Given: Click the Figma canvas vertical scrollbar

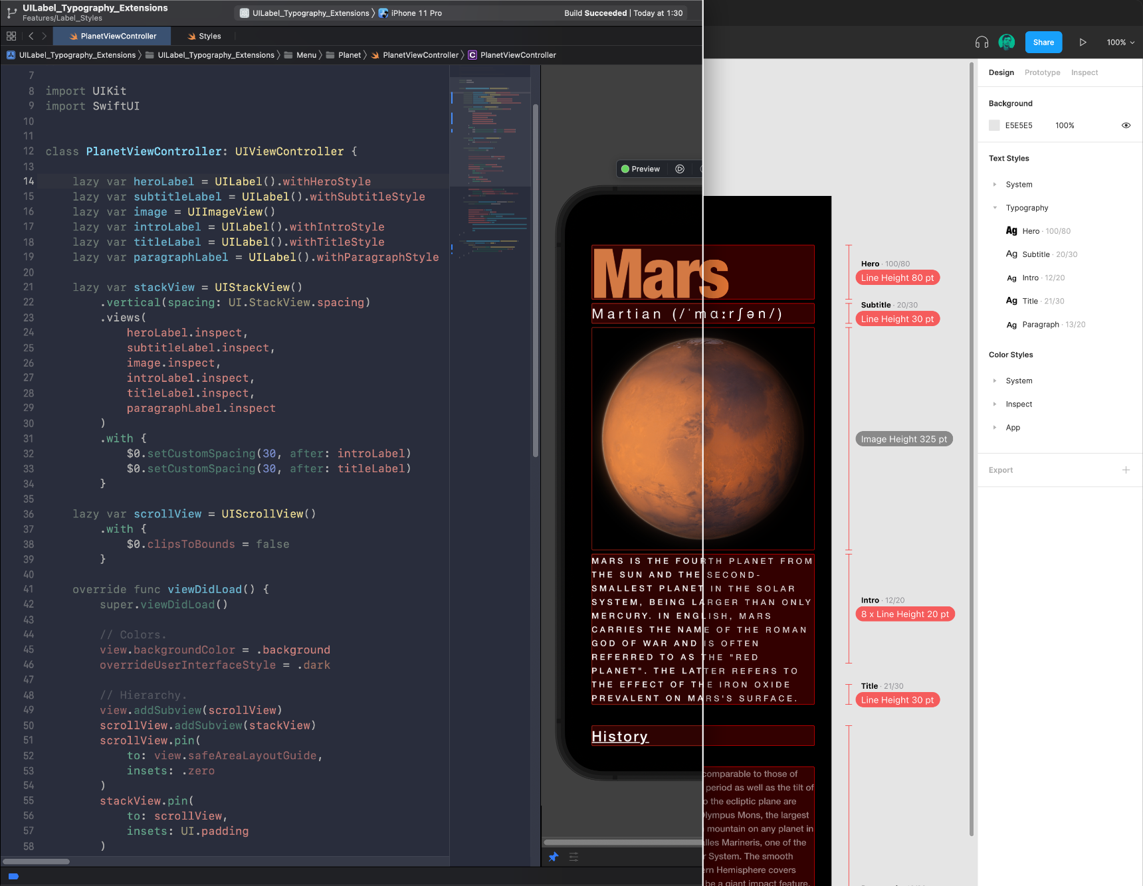Looking at the screenshot, I should point(972,448).
